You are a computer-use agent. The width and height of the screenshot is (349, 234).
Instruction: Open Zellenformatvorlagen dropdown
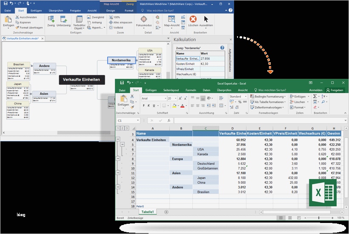(267, 107)
